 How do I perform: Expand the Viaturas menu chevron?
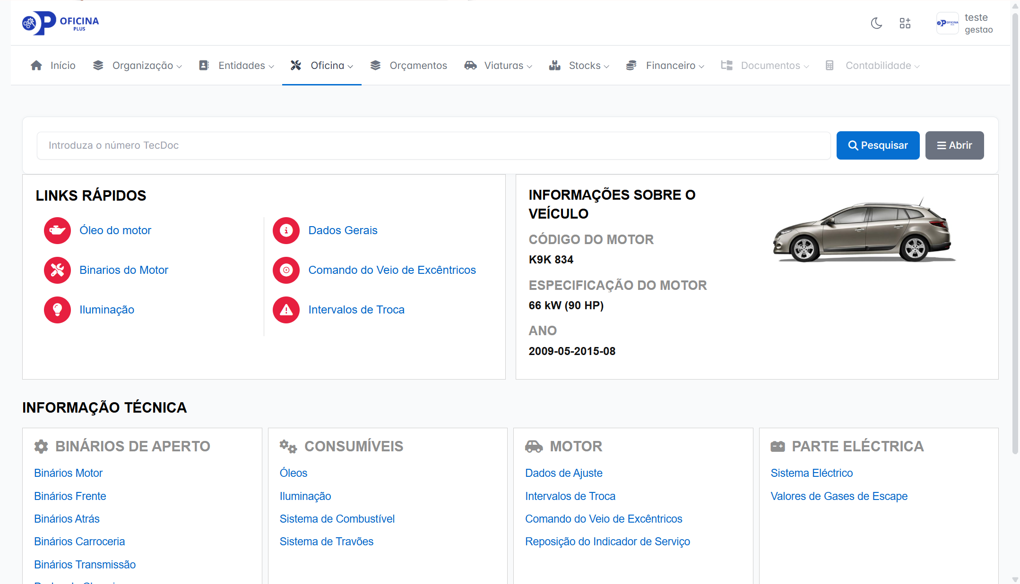coord(529,67)
